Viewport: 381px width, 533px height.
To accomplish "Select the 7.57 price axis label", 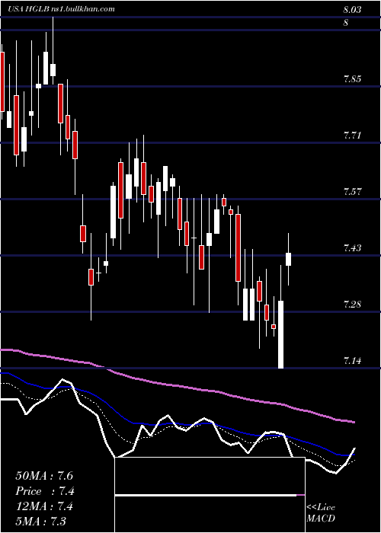I will 352,192.
